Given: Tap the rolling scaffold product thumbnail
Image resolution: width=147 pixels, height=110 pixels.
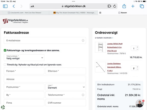Looking at the screenshot, I should 100,47.
